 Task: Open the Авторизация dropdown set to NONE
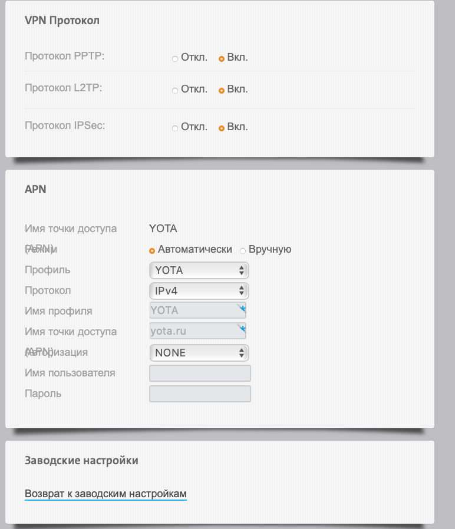pyautogui.click(x=199, y=353)
